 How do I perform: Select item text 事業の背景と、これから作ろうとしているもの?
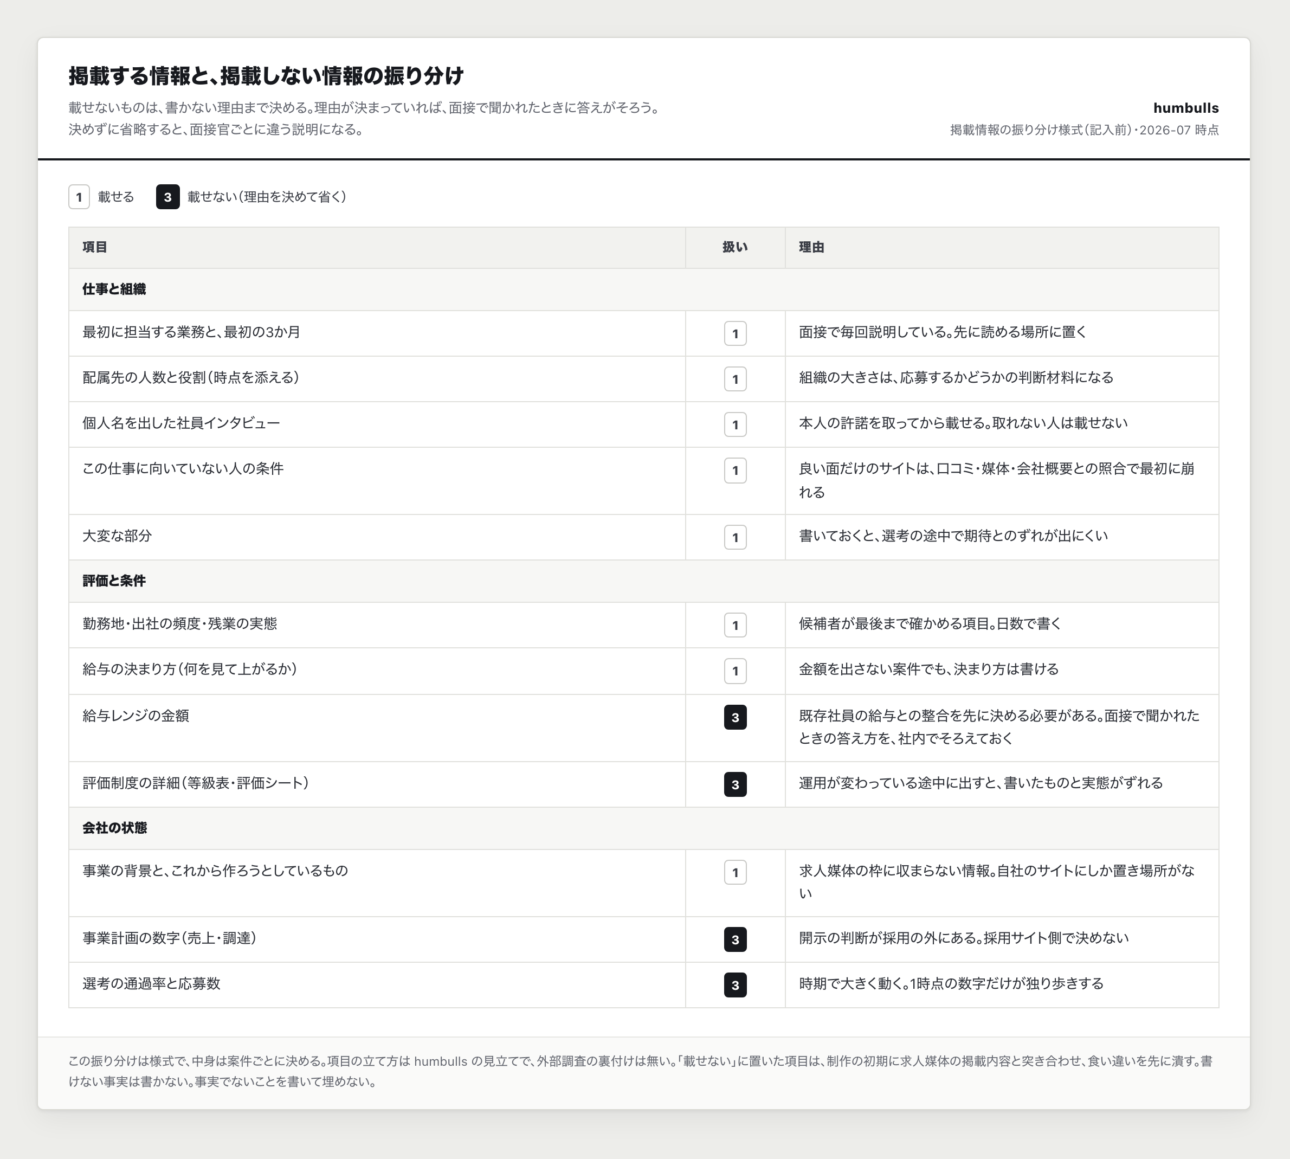(x=215, y=871)
